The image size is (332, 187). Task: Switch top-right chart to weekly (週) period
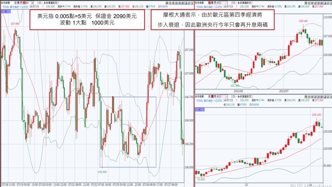coord(212,3)
